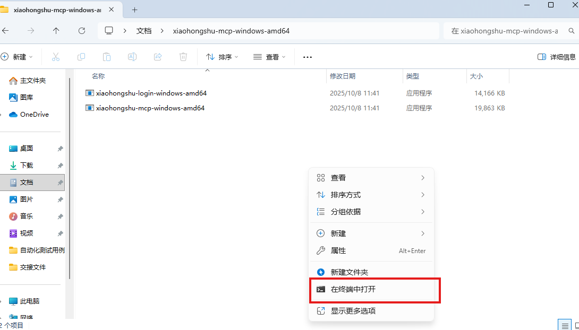The width and height of the screenshot is (579, 330).
Task: Click the Paste clipboard icon
Action: click(x=107, y=57)
